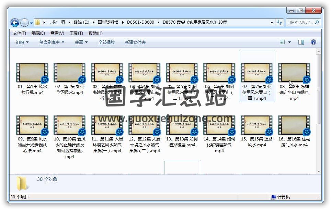The height and width of the screenshot is (210, 331).
Task: Open the 包含到库中 dropdown
Action: coord(52,42)
